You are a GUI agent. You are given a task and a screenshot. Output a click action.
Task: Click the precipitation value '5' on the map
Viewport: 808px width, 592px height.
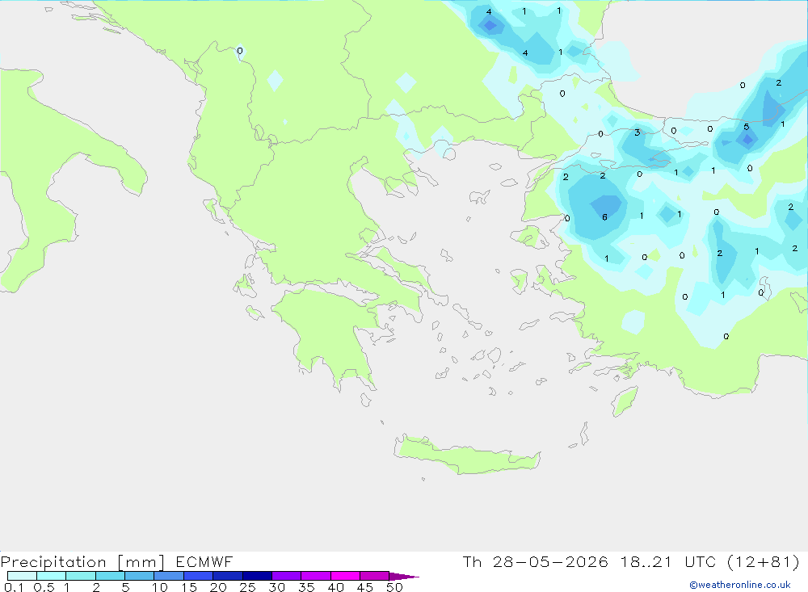pyautogui.click(x=746, y=127)
